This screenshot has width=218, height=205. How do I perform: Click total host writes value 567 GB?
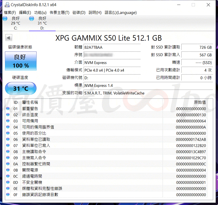tap(197, 55)
